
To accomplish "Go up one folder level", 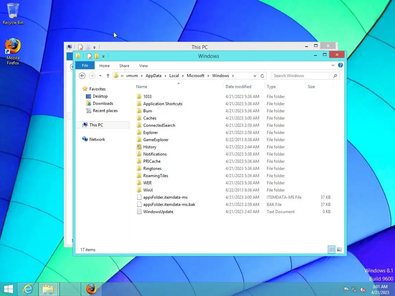I will tap(108, 76).
